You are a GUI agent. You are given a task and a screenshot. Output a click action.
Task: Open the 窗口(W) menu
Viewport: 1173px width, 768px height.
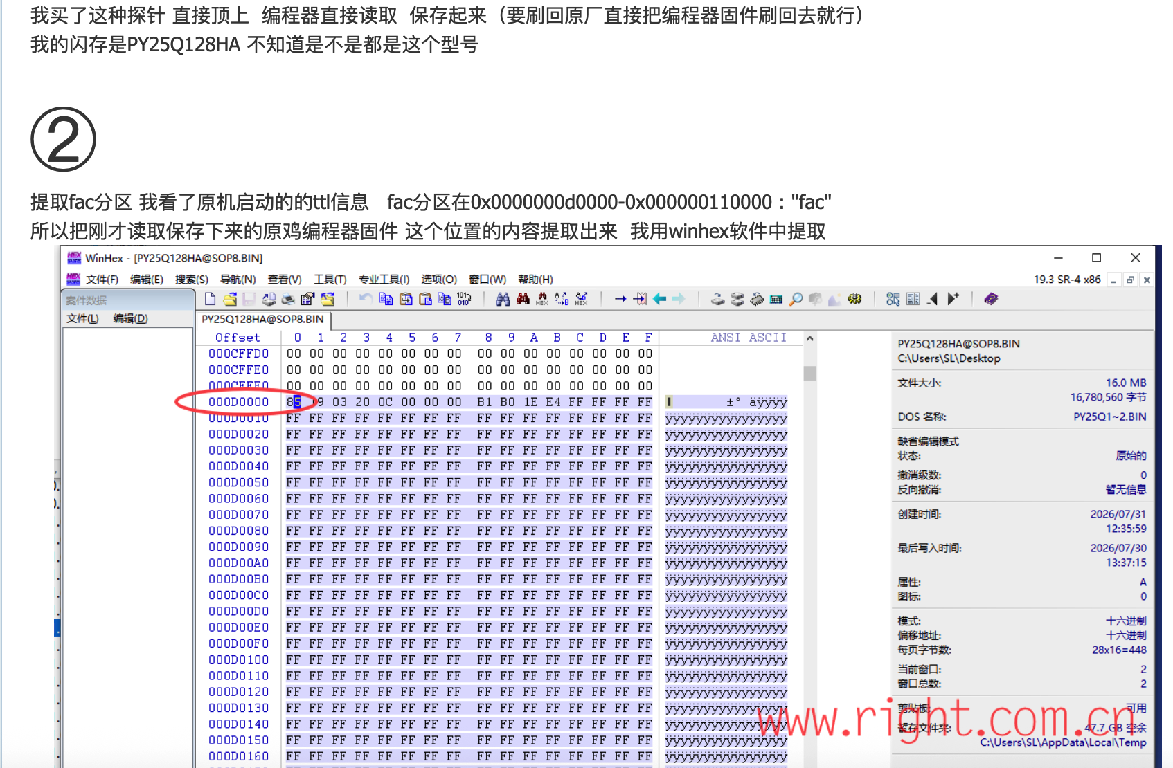[x=487, y=280]
